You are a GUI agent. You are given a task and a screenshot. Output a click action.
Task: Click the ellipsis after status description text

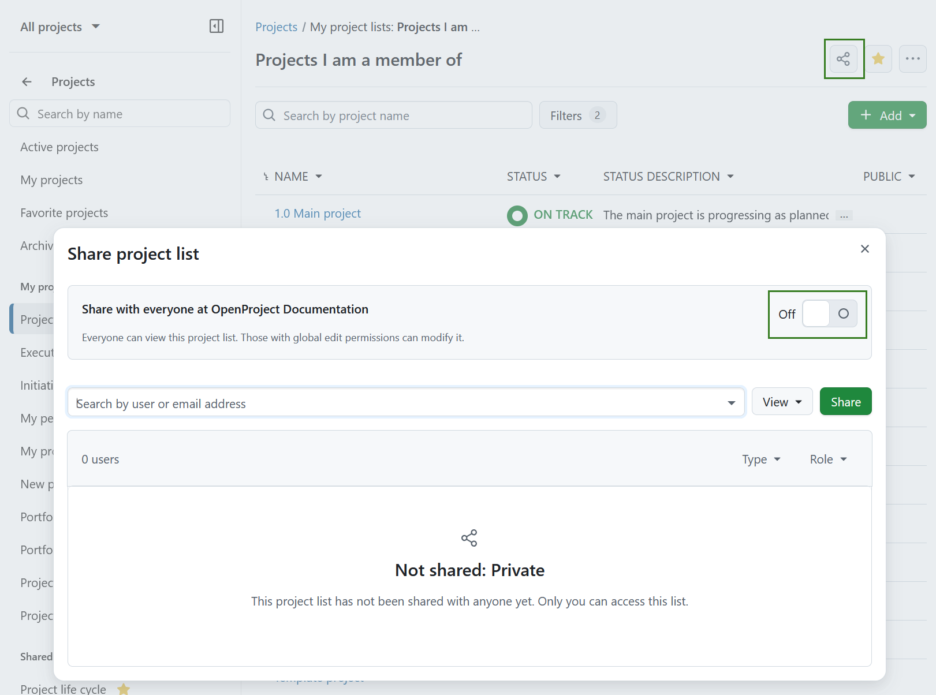[x=844, y=215]
